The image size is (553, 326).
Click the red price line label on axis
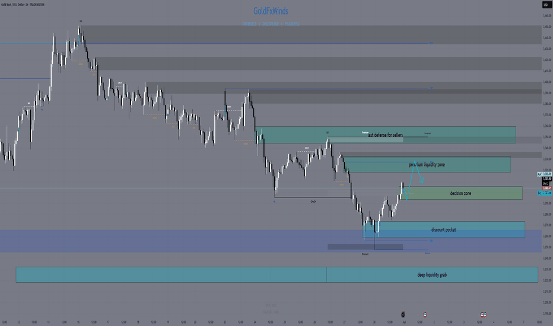click(546, 188)
